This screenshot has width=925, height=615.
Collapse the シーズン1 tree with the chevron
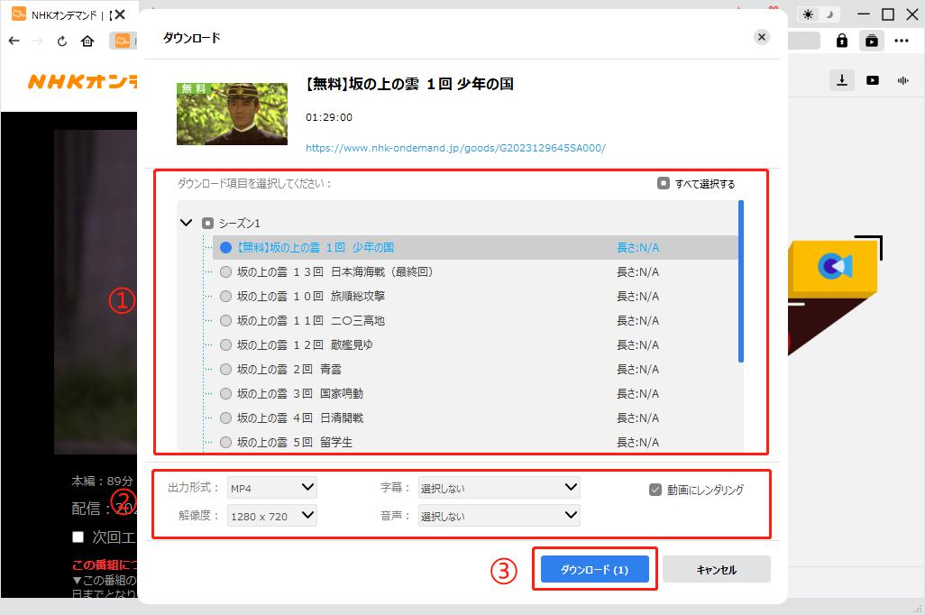coord(187,223)
